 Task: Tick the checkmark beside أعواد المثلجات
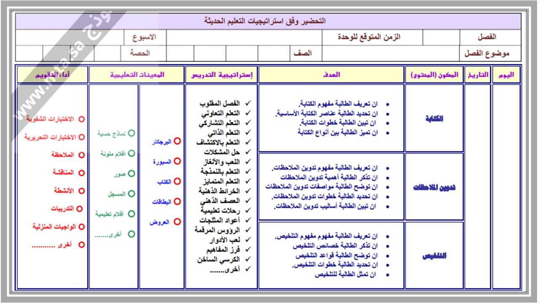click(x=248, y=220)
